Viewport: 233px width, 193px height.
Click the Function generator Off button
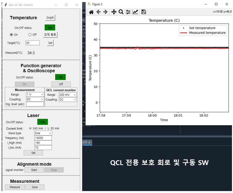point(61,84)
